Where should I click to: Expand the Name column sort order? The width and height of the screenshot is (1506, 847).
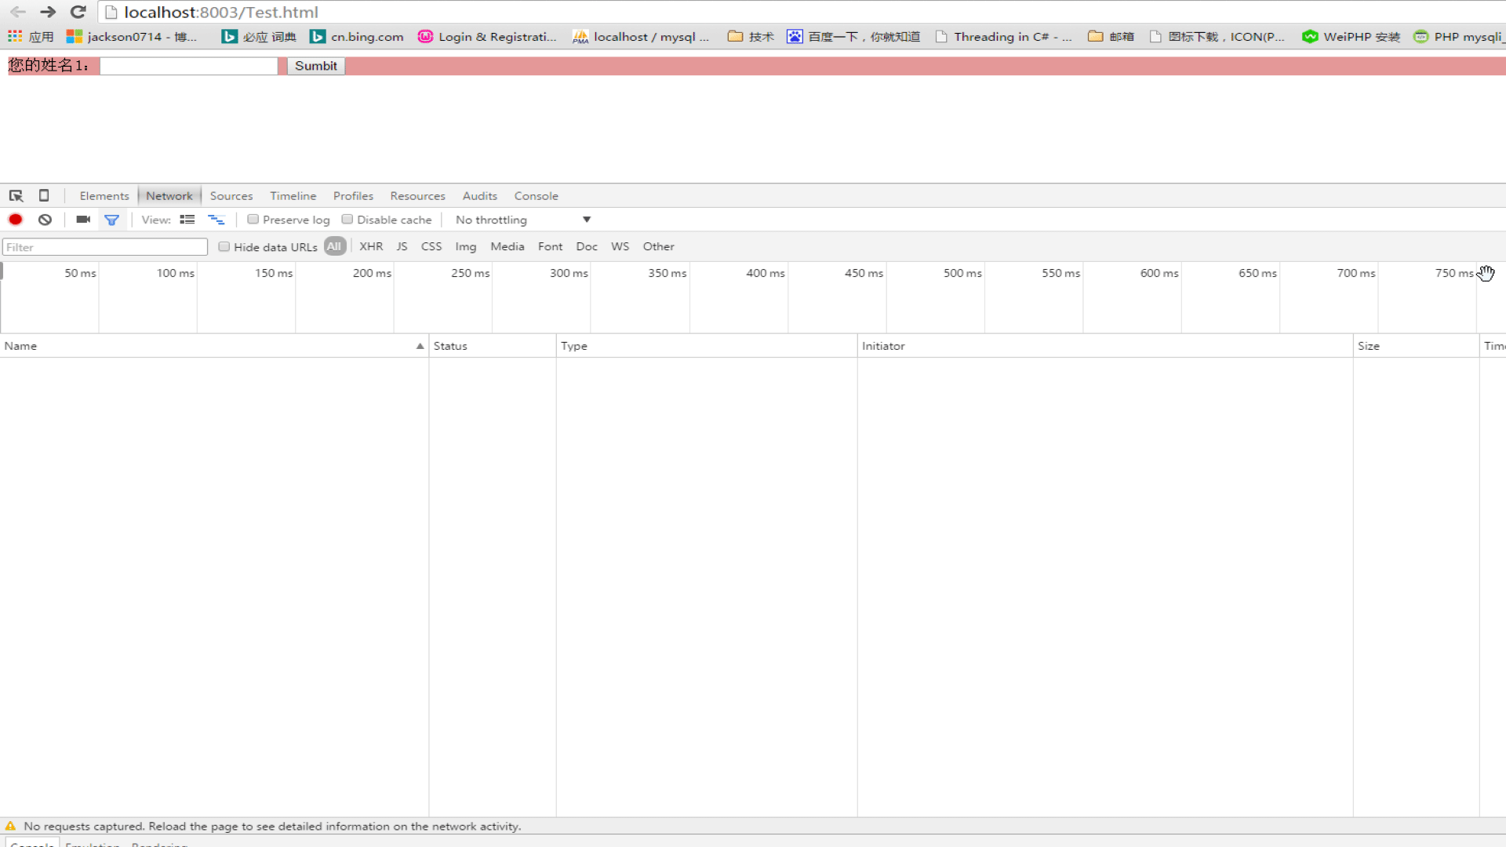pos(420,345)
